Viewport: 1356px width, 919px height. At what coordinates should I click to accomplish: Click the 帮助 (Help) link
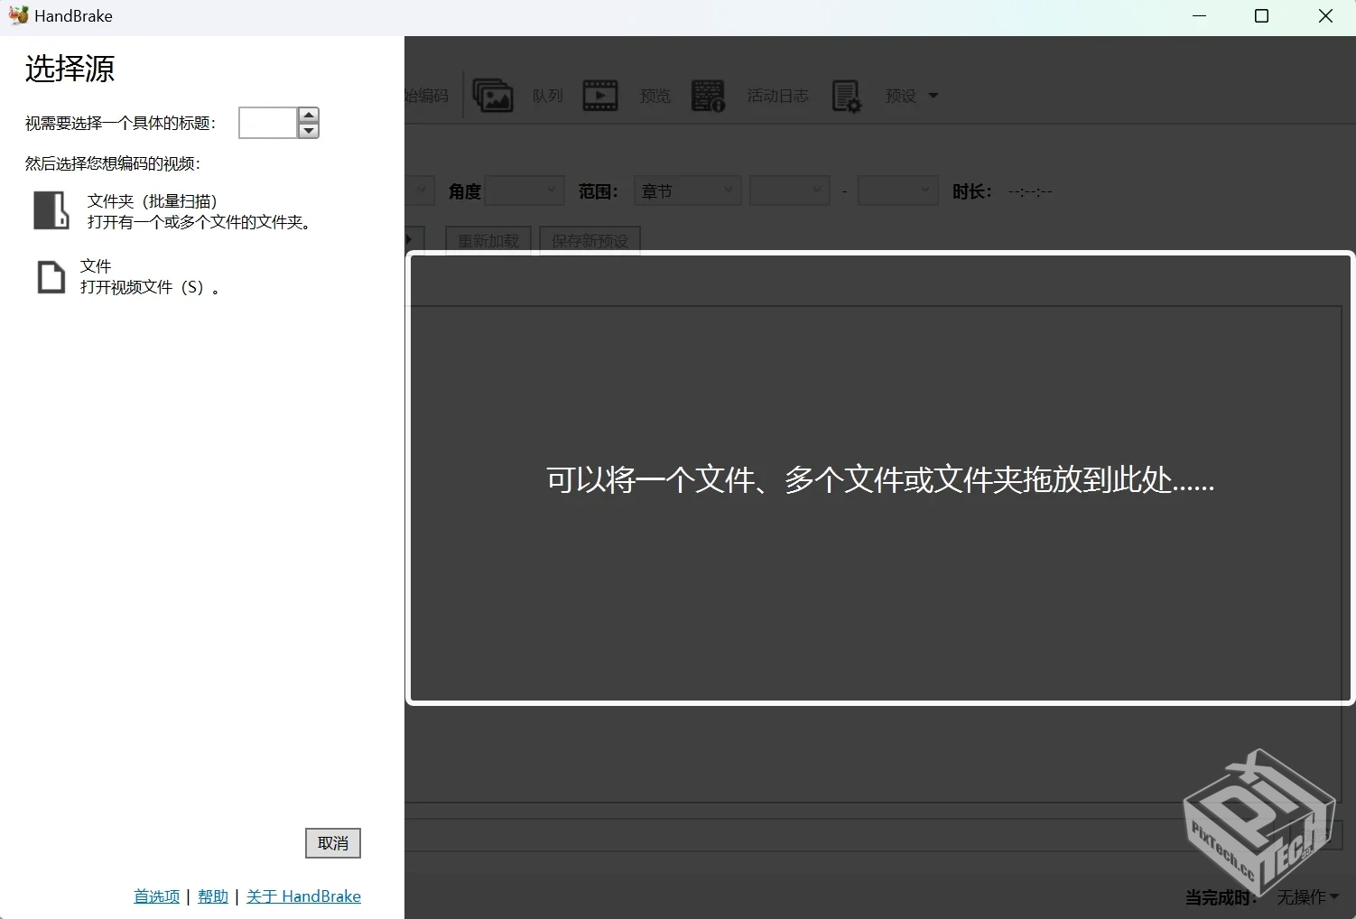point(212,896)
